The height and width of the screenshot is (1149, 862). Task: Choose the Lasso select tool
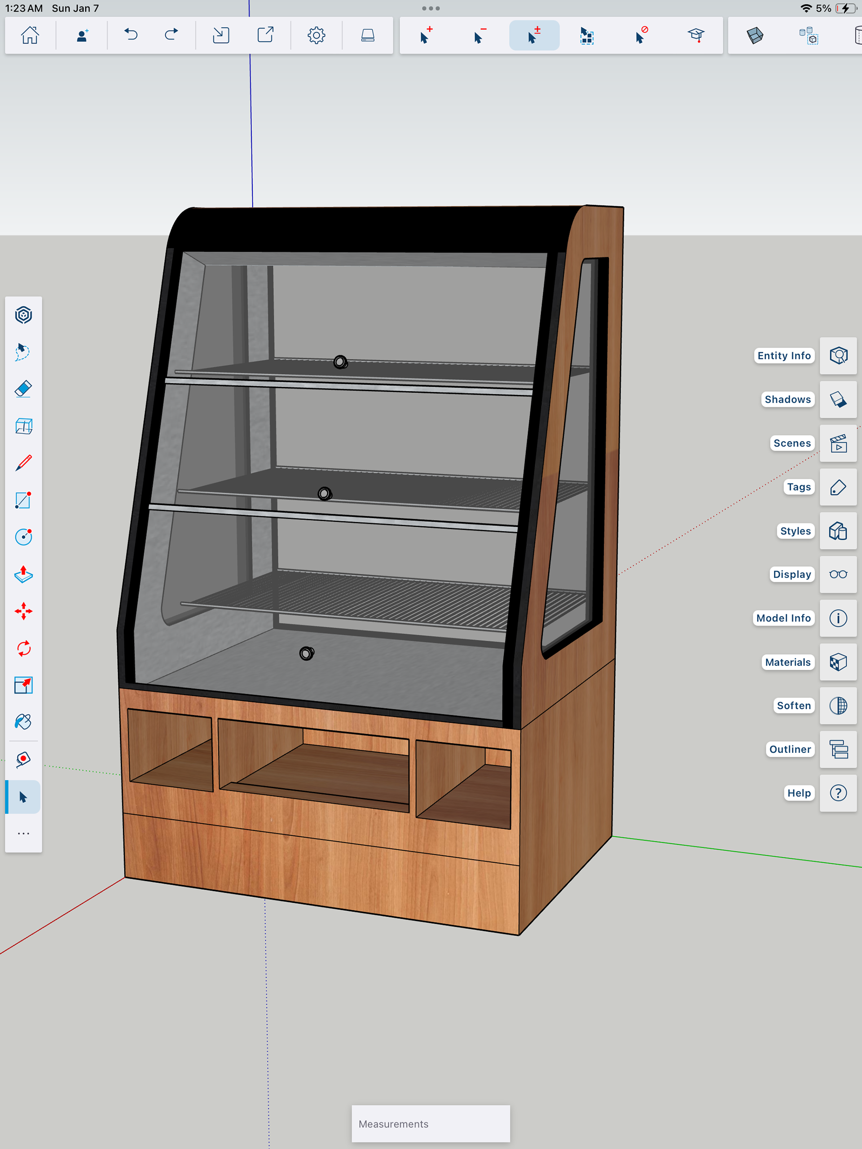[23, 352]
